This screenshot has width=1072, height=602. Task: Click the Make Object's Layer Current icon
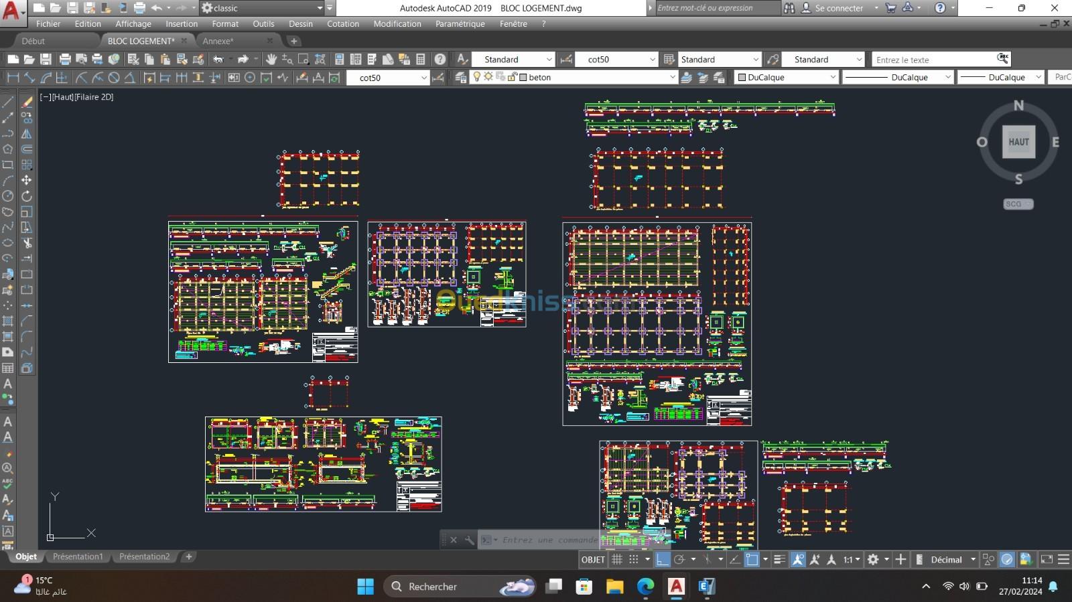686,78
